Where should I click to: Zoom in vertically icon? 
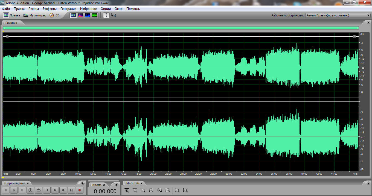[x=177, y=190]
